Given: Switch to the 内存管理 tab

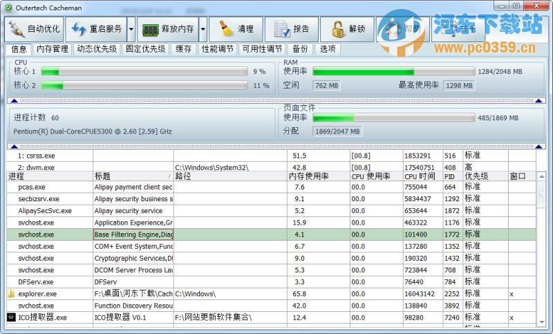Looking at the screenshot, I should [x=53, y=49].
